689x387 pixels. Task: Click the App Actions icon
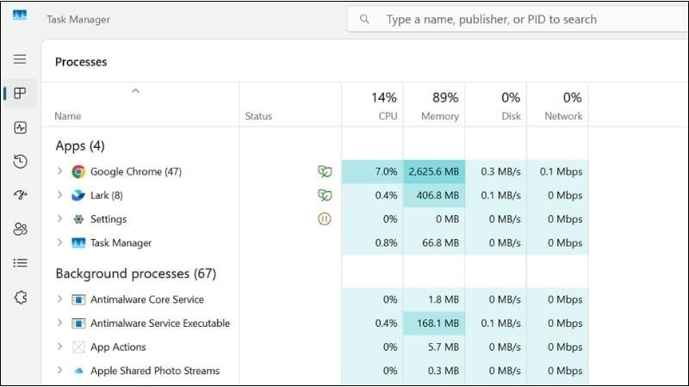tap(78, 347)
